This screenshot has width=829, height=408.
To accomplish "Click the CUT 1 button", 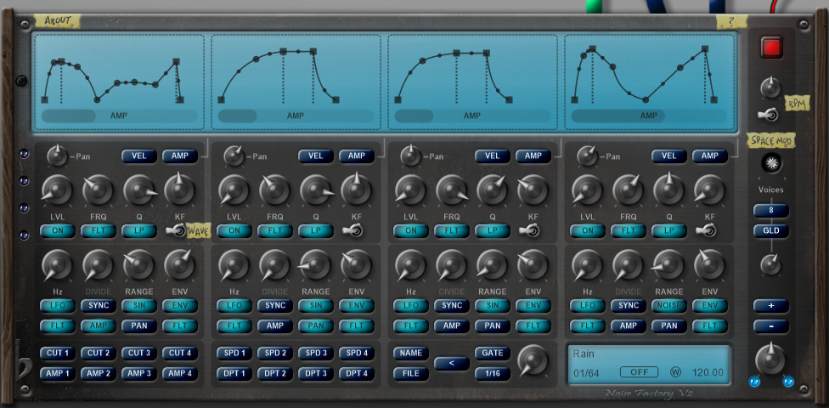I will 58,353.
